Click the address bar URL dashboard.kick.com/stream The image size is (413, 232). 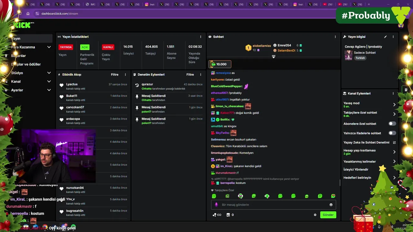point(60,14)
